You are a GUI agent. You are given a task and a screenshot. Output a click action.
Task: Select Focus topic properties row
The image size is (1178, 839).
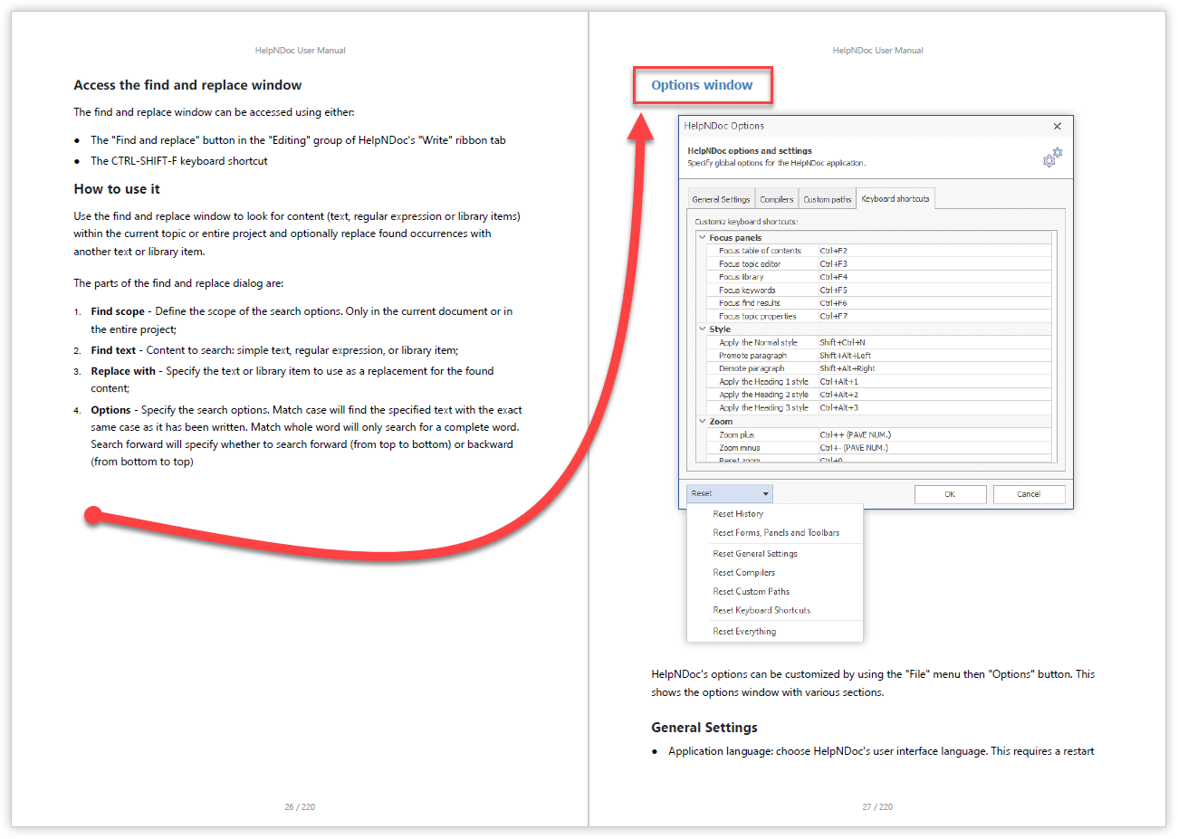[879, 317]
